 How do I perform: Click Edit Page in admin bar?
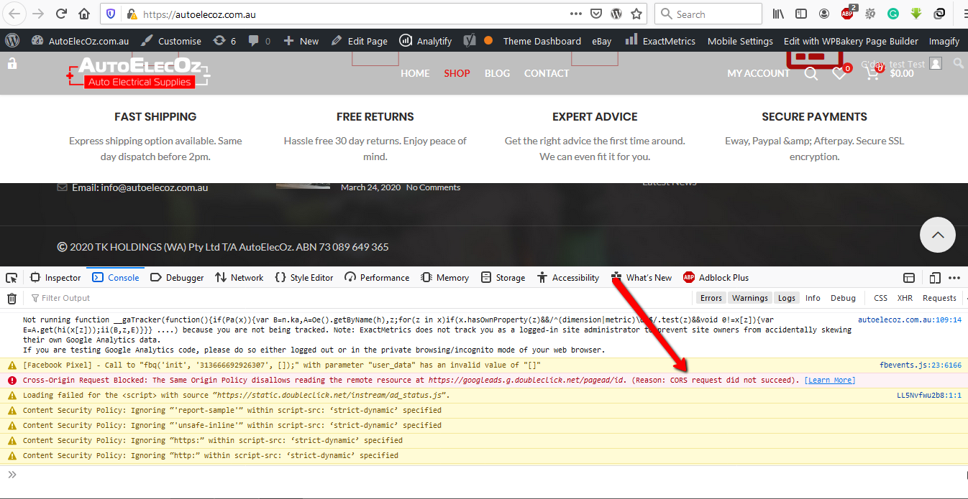click(x=360, y=41)
